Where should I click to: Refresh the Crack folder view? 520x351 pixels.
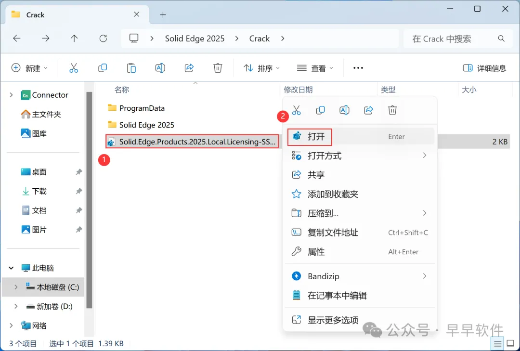[103, 39]
